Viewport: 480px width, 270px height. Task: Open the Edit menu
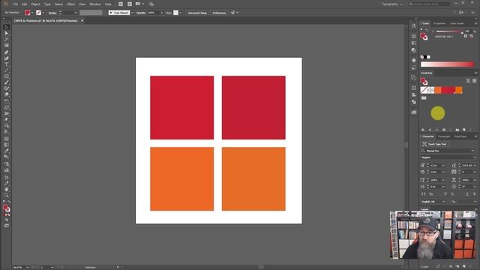(x=25, y=4)
